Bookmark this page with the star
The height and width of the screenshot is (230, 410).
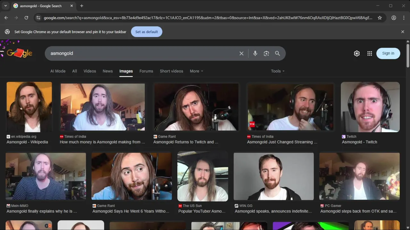(x=380, y=18)
